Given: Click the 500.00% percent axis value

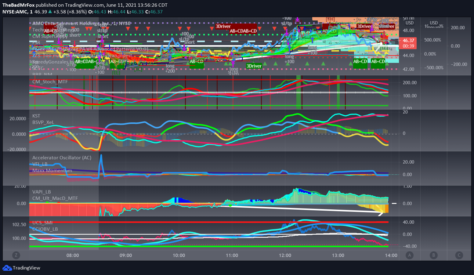Looking at the screenshot, I should [432, 40].
